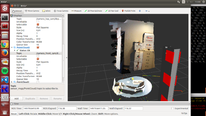Open Firefox from the Ubuntu launcher
206x116 pixels.
pyautogui.click(x=4, y=53)
